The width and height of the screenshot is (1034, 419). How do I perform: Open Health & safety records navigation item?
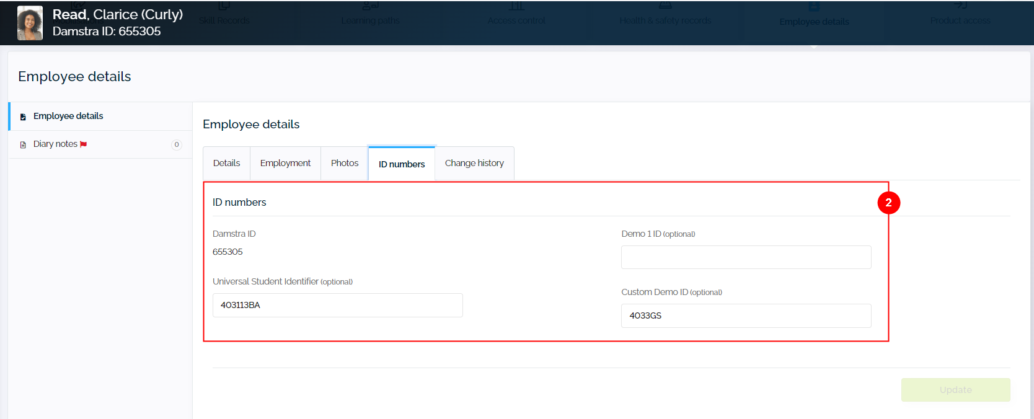point(665,20)
